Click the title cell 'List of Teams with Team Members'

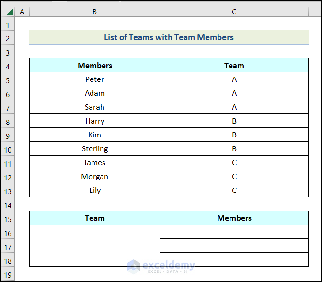point(169,37)
